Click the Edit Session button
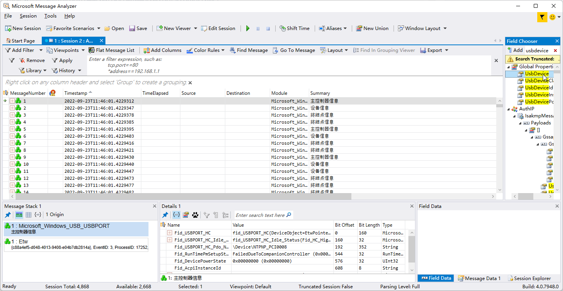 click(x=218, y=28)
